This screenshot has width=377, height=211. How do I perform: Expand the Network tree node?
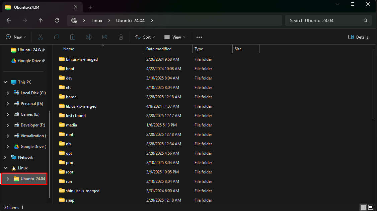pos(5,157)
